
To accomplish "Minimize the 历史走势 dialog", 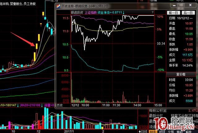I will (x=174, y=5).
